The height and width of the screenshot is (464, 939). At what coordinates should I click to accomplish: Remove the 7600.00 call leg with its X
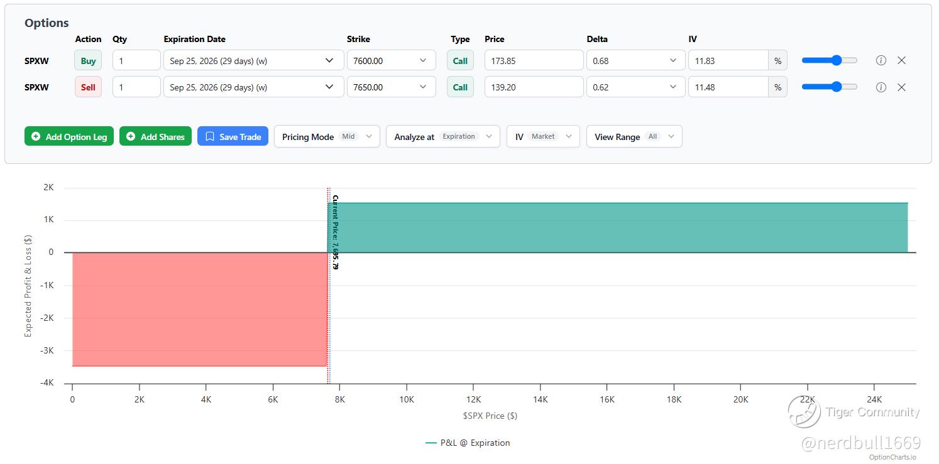click(x=901, y=61)
